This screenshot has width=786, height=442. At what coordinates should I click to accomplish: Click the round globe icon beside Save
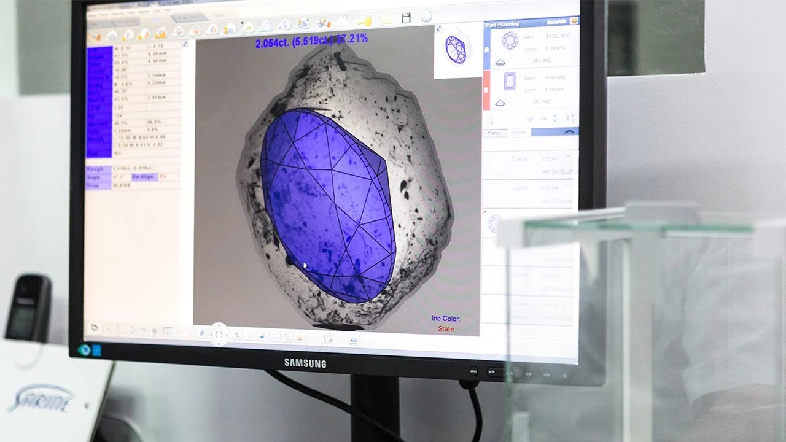point(426,17)
